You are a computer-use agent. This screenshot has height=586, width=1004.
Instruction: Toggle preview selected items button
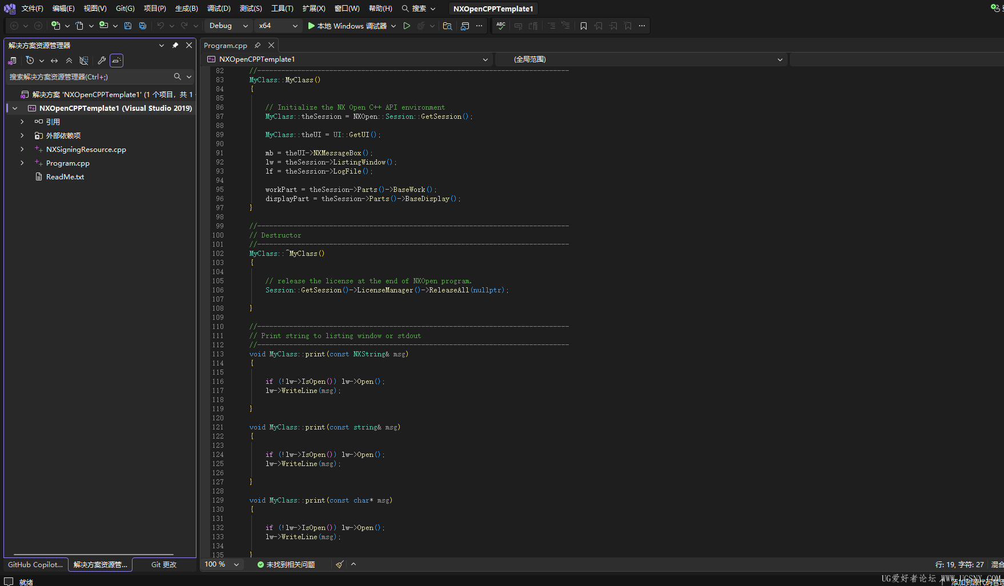117,61
